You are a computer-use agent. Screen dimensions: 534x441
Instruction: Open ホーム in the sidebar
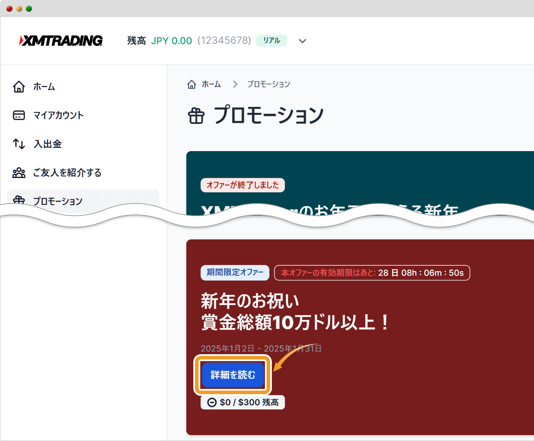pyautogui.click(x=44, y=86)
